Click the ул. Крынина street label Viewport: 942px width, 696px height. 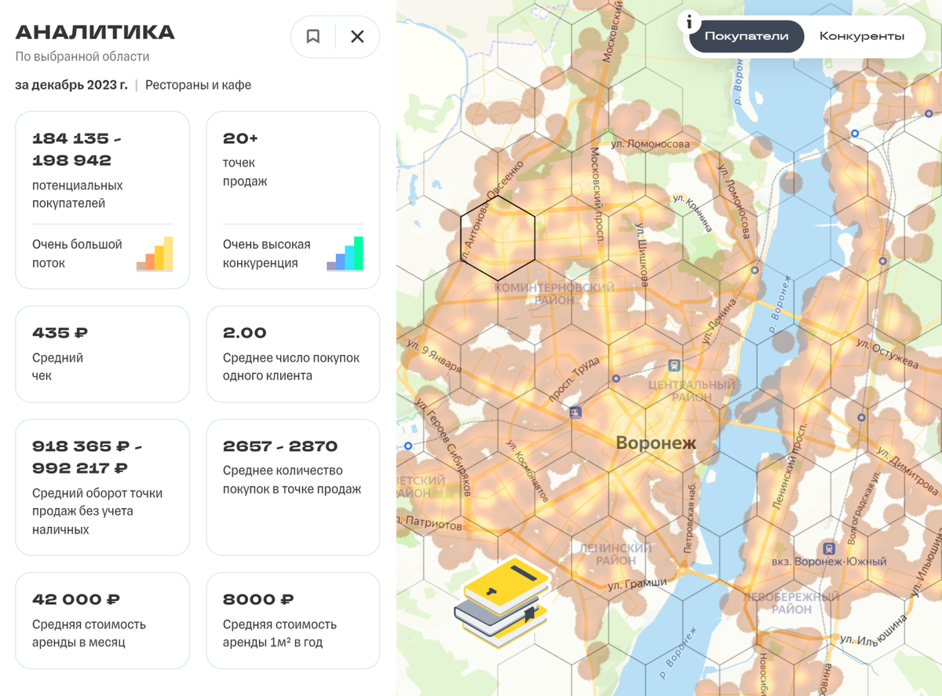692,212
